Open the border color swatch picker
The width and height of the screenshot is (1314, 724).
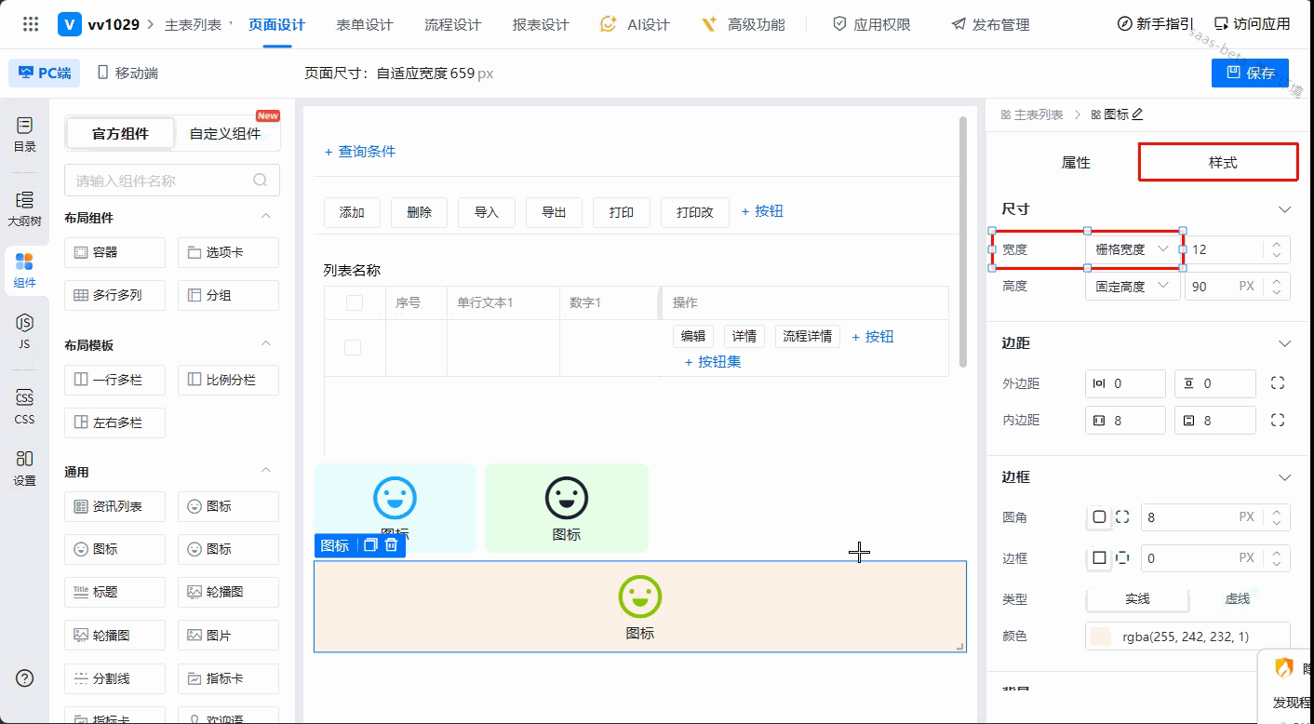coord(1101,637)
